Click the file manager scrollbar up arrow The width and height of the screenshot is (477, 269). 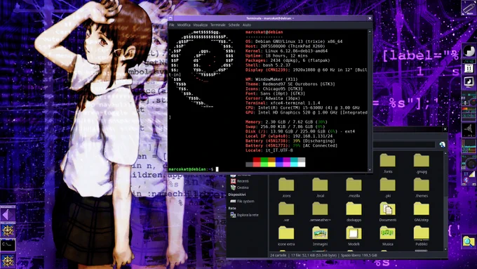click(445, 153)
